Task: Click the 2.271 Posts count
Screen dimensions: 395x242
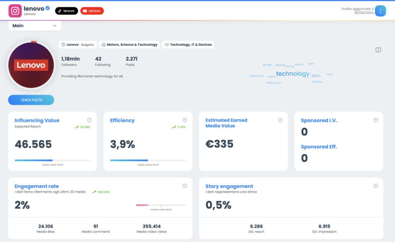Action: click(132, 61)
